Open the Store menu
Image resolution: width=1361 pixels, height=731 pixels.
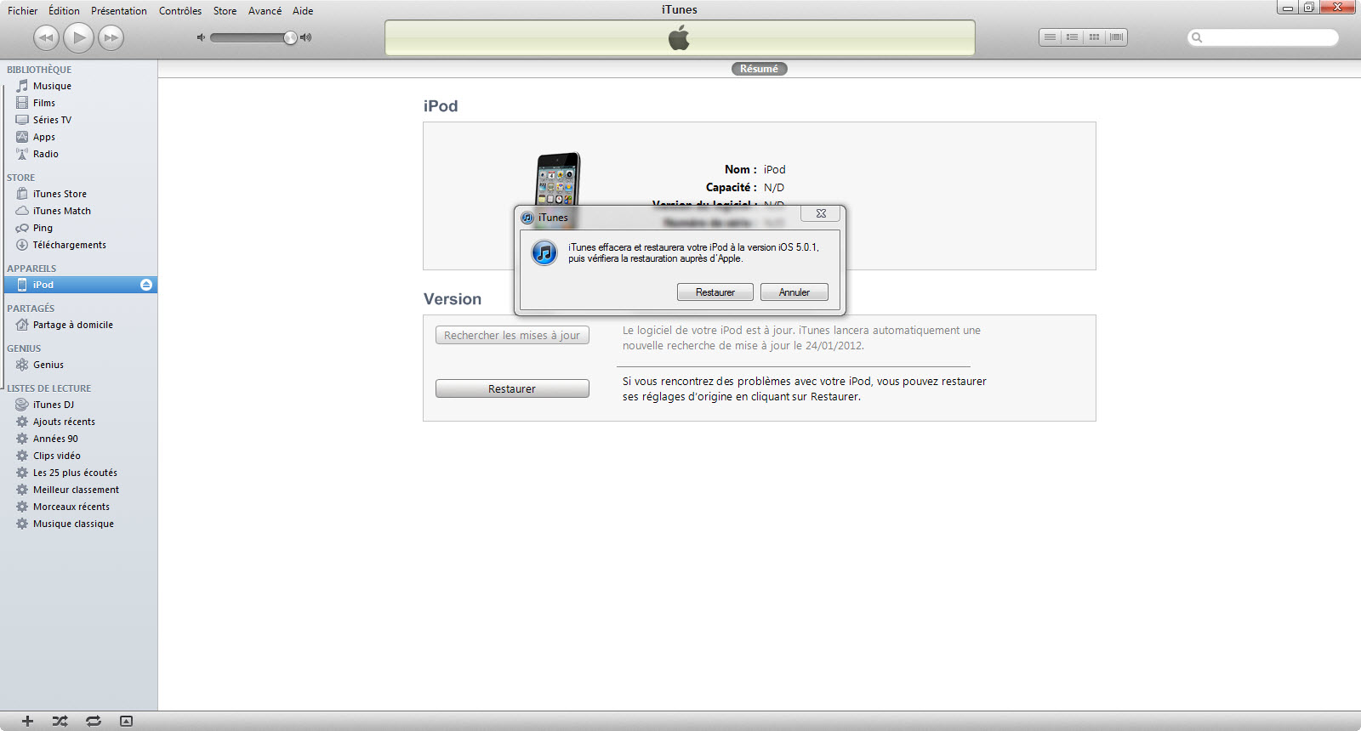pos(225,11)
